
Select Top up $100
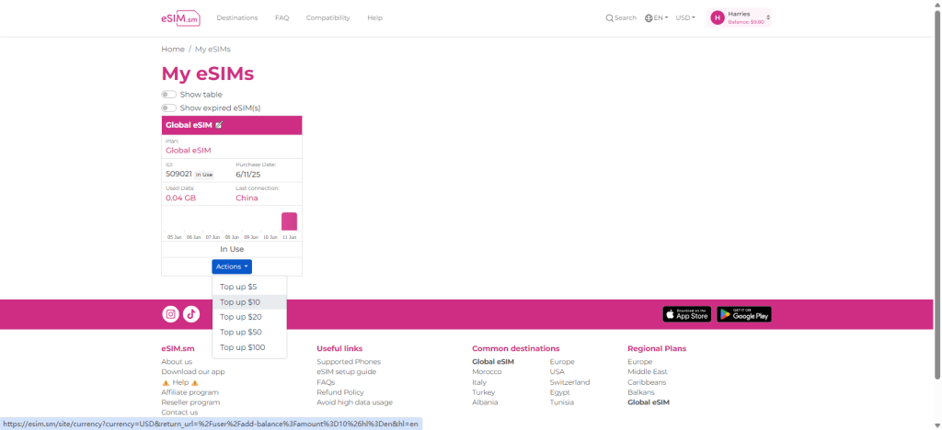pos(249,347)
